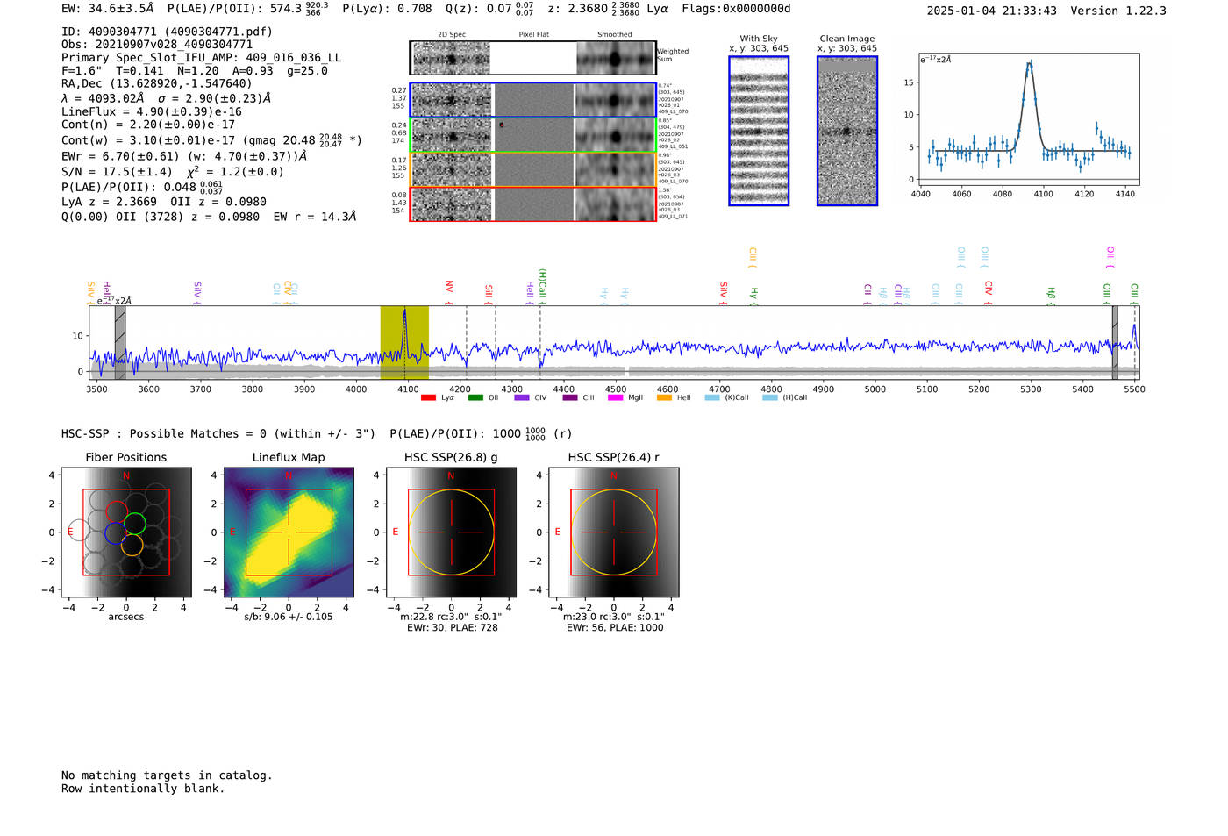Select the Clean Image cutout
The image size is (1228, 836).
point(847,131)
